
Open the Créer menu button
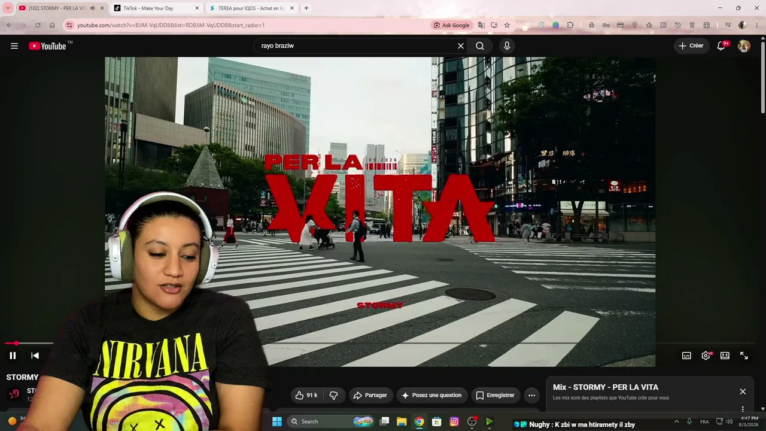point(692,46)
